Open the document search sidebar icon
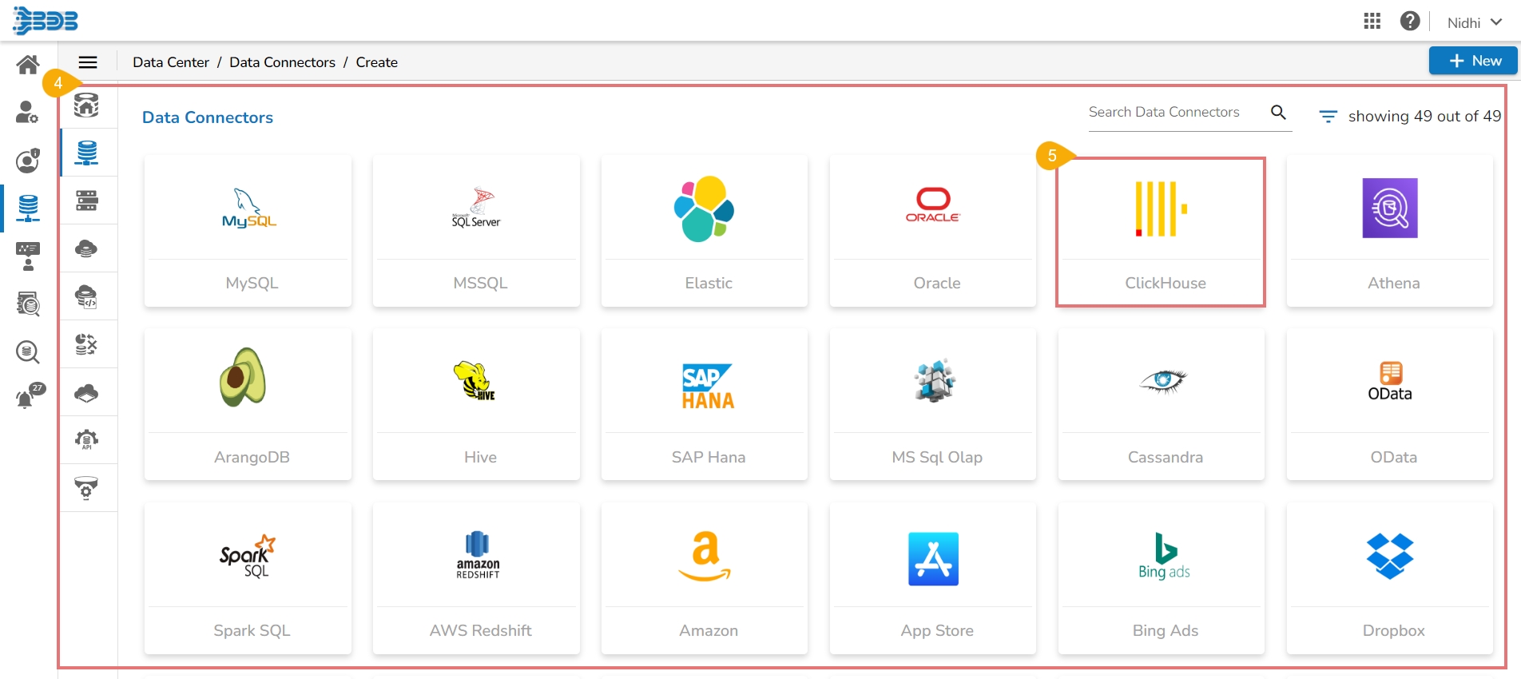 tap(28, 304)
